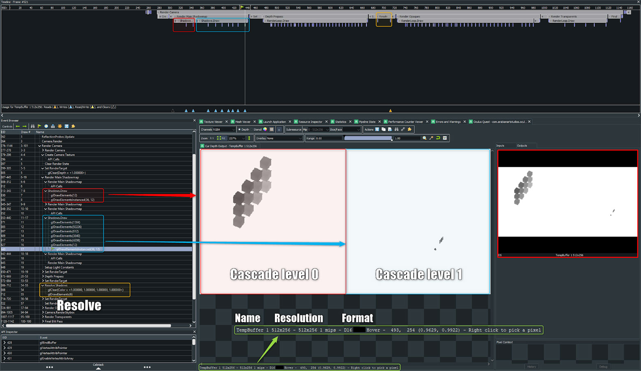Open the Overlay None dropdown
The image size is (641, 371).
point(279,138)
